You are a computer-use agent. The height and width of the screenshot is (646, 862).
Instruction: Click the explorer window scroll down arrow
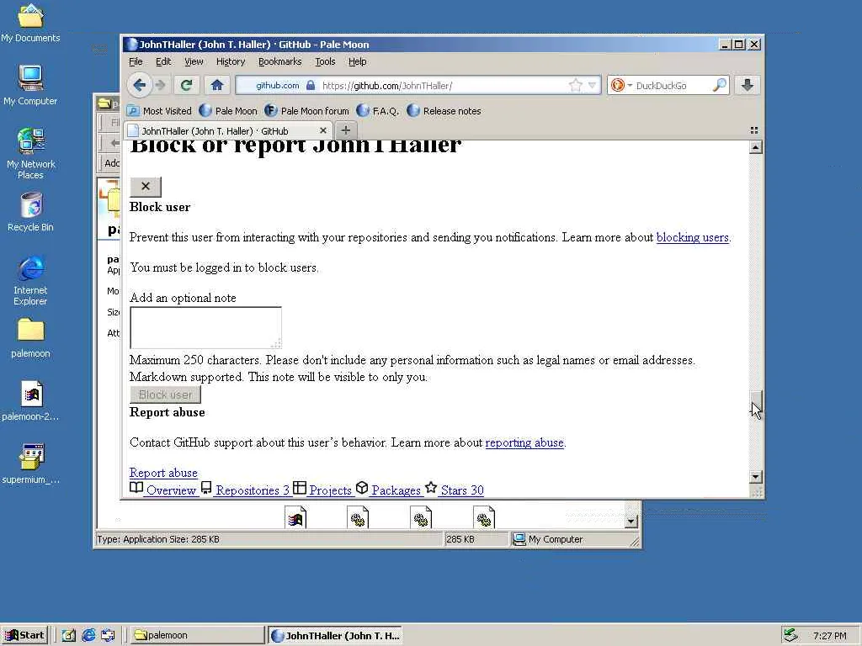631,520
